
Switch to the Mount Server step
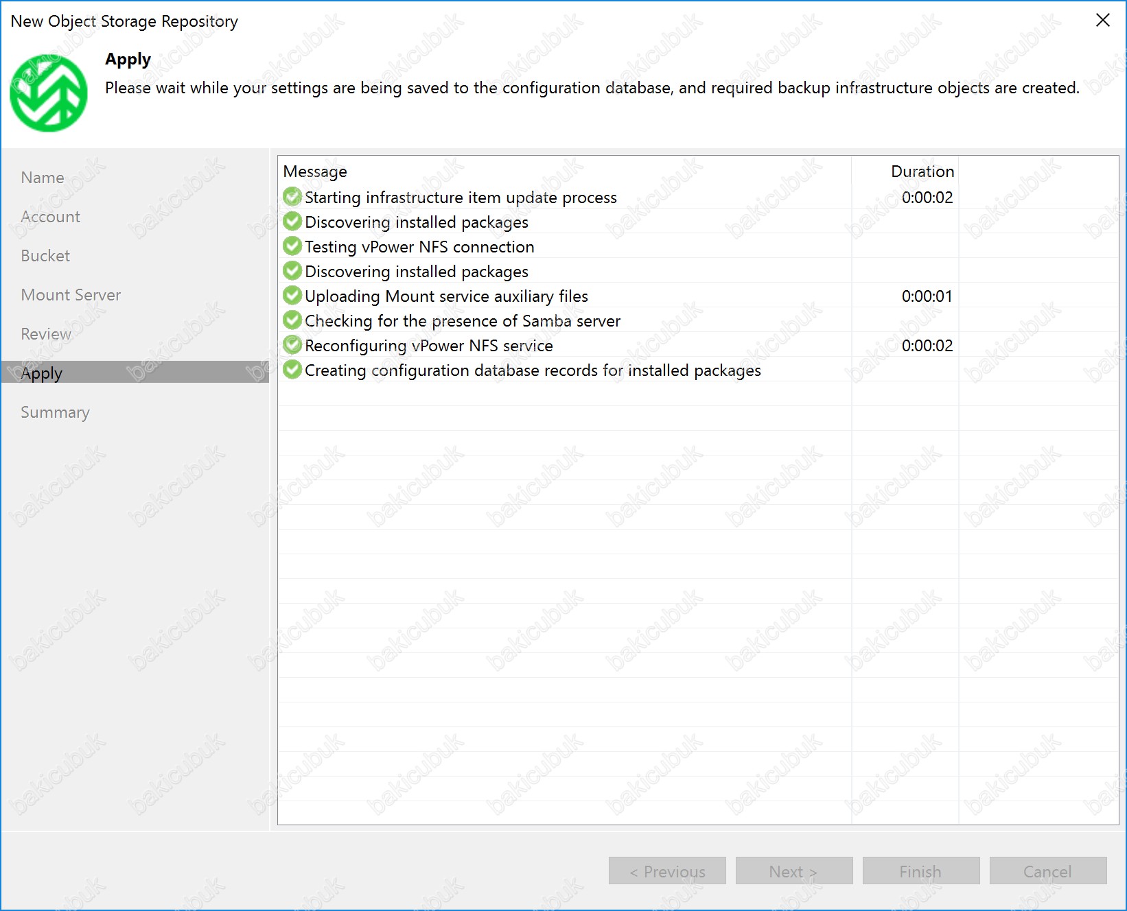pyautogui.click(x=71, y=295)
